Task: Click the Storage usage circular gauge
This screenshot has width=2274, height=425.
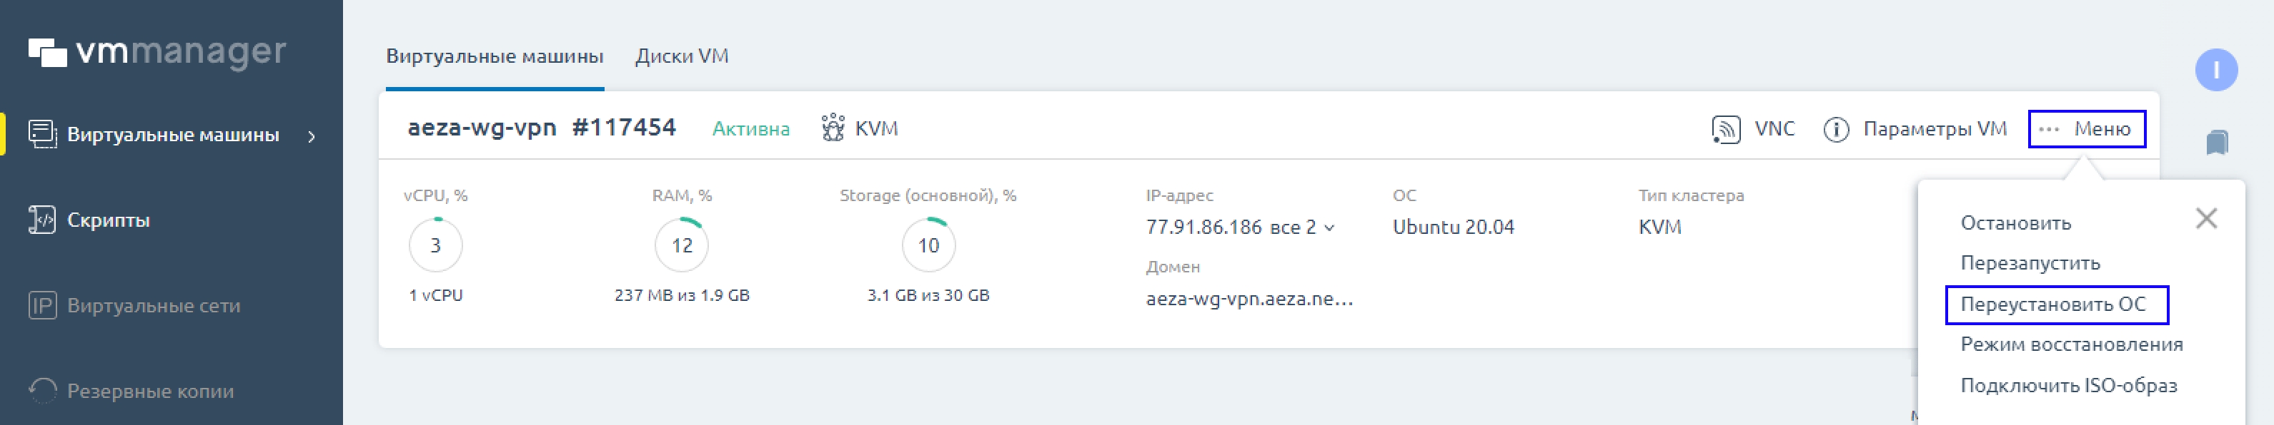Action: [x=928, y=245]
